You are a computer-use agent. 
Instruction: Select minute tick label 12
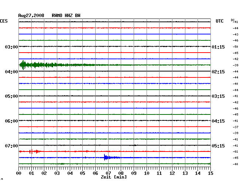[x=172, y=173]
